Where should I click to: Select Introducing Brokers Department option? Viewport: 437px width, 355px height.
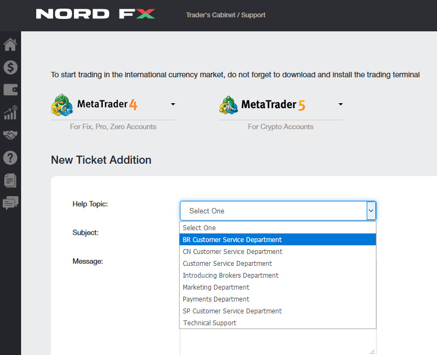point(277,275)
